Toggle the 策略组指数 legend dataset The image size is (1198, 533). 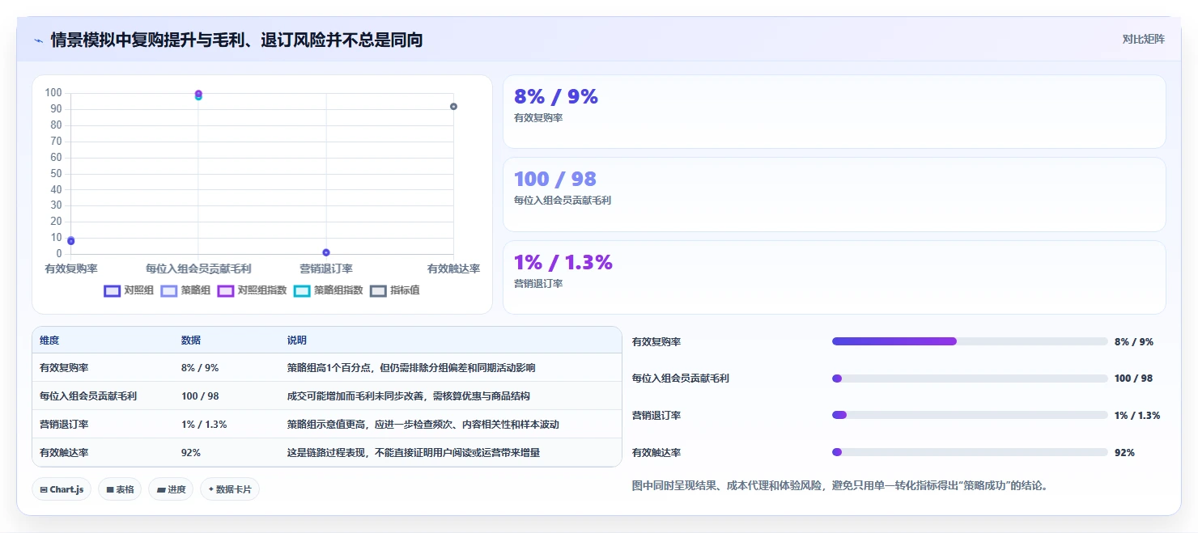pos(328,290)
